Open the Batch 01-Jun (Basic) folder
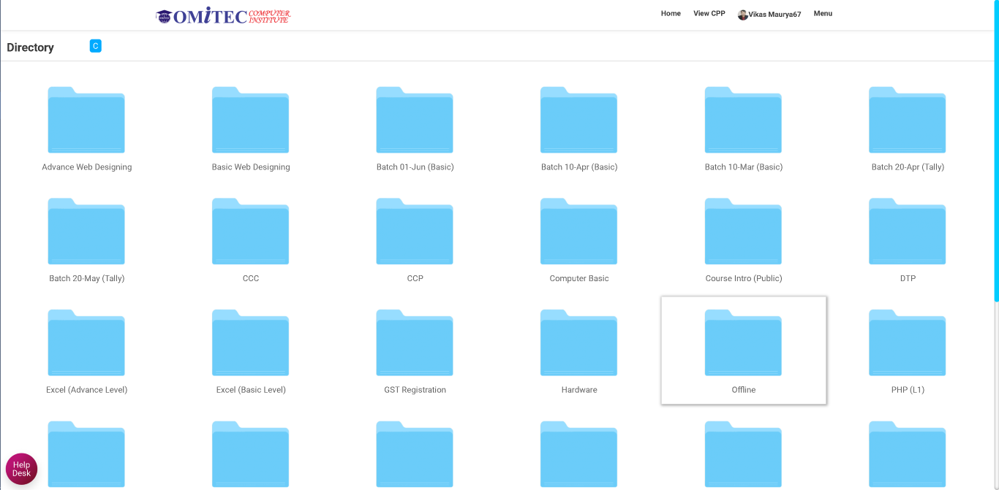Image resolution: width=999 pixels, height=490 pixels. coord(415,120)
